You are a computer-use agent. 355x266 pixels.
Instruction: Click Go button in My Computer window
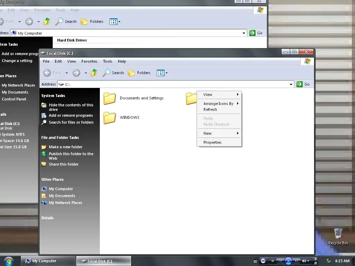click(x=256, y=33)
